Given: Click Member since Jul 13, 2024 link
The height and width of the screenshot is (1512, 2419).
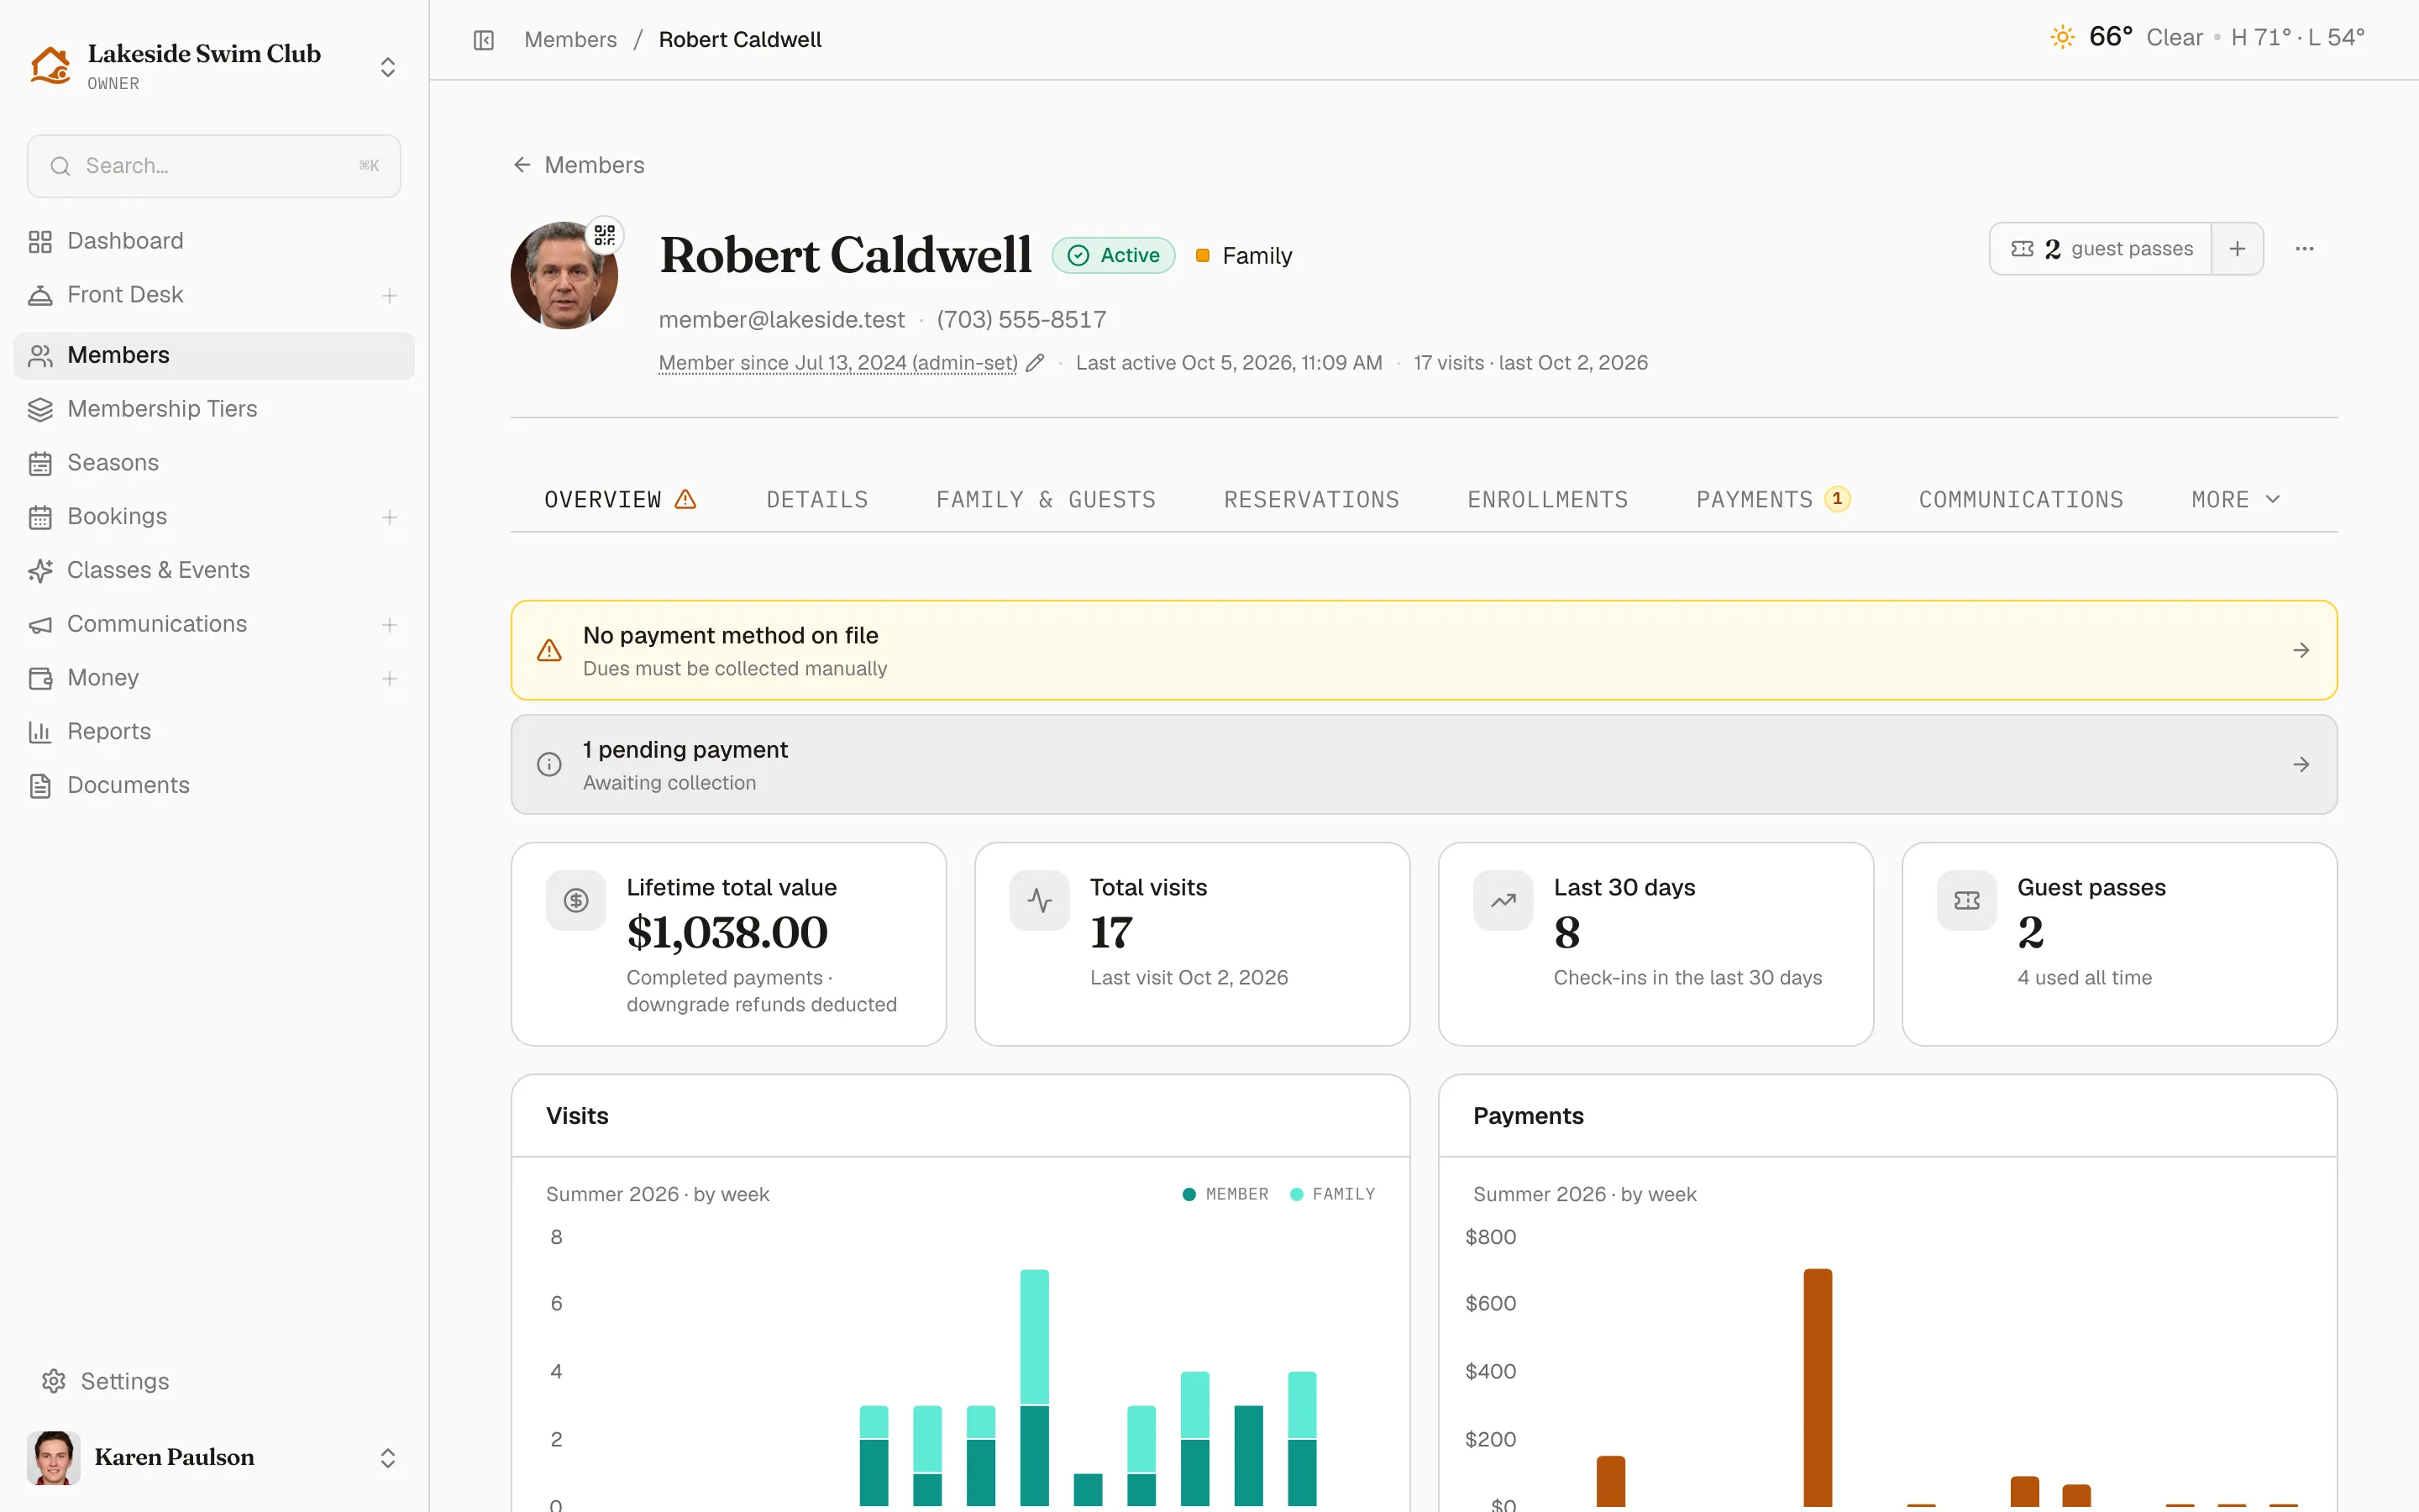Looking at the screenshot, I should (837, 363).
